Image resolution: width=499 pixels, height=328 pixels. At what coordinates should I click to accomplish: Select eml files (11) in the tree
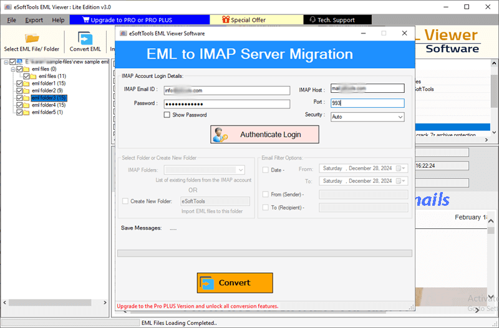[52, 76]
